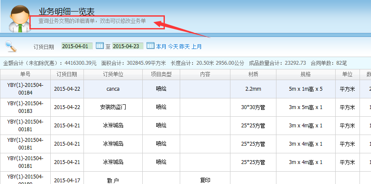
Task: Select the 复印 content cell
Action: 205,180
